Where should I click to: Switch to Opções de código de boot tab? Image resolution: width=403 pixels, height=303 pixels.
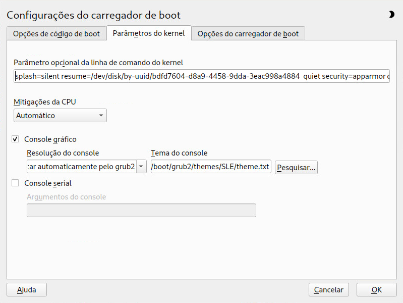coord(56,34)
